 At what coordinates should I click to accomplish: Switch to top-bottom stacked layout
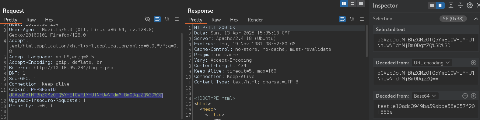point(352,4)
